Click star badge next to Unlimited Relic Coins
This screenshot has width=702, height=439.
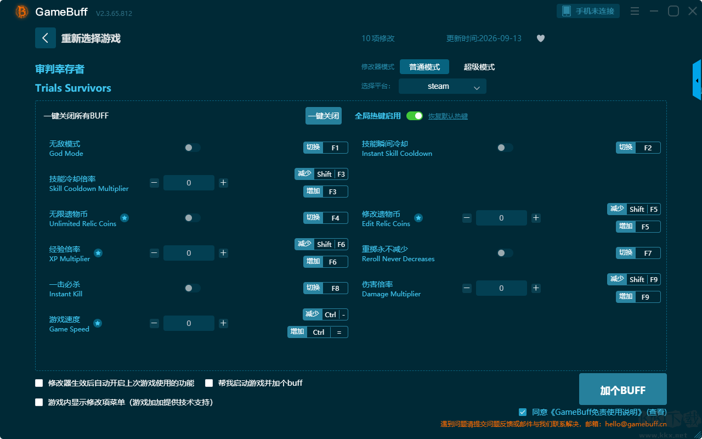coord(124,218)
